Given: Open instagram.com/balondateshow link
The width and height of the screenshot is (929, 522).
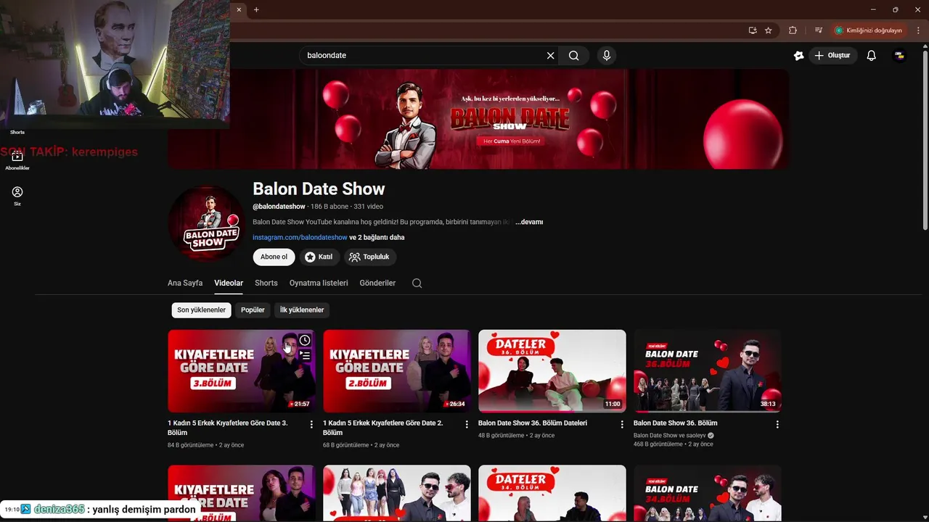Looking at the screenshot, I should pos(300,237).
